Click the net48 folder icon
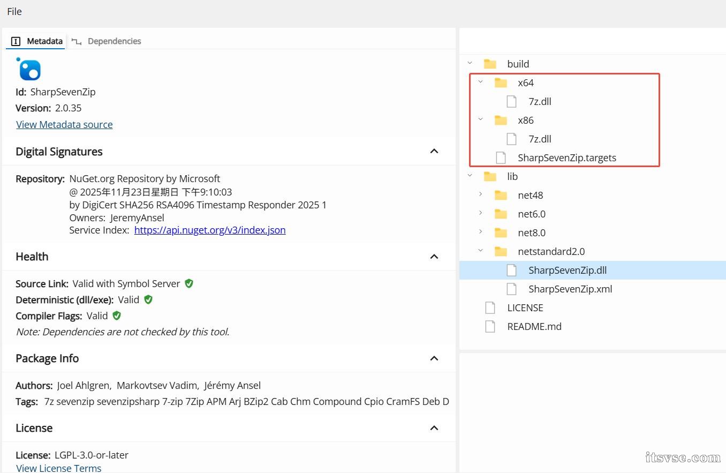 coord(501,195)
